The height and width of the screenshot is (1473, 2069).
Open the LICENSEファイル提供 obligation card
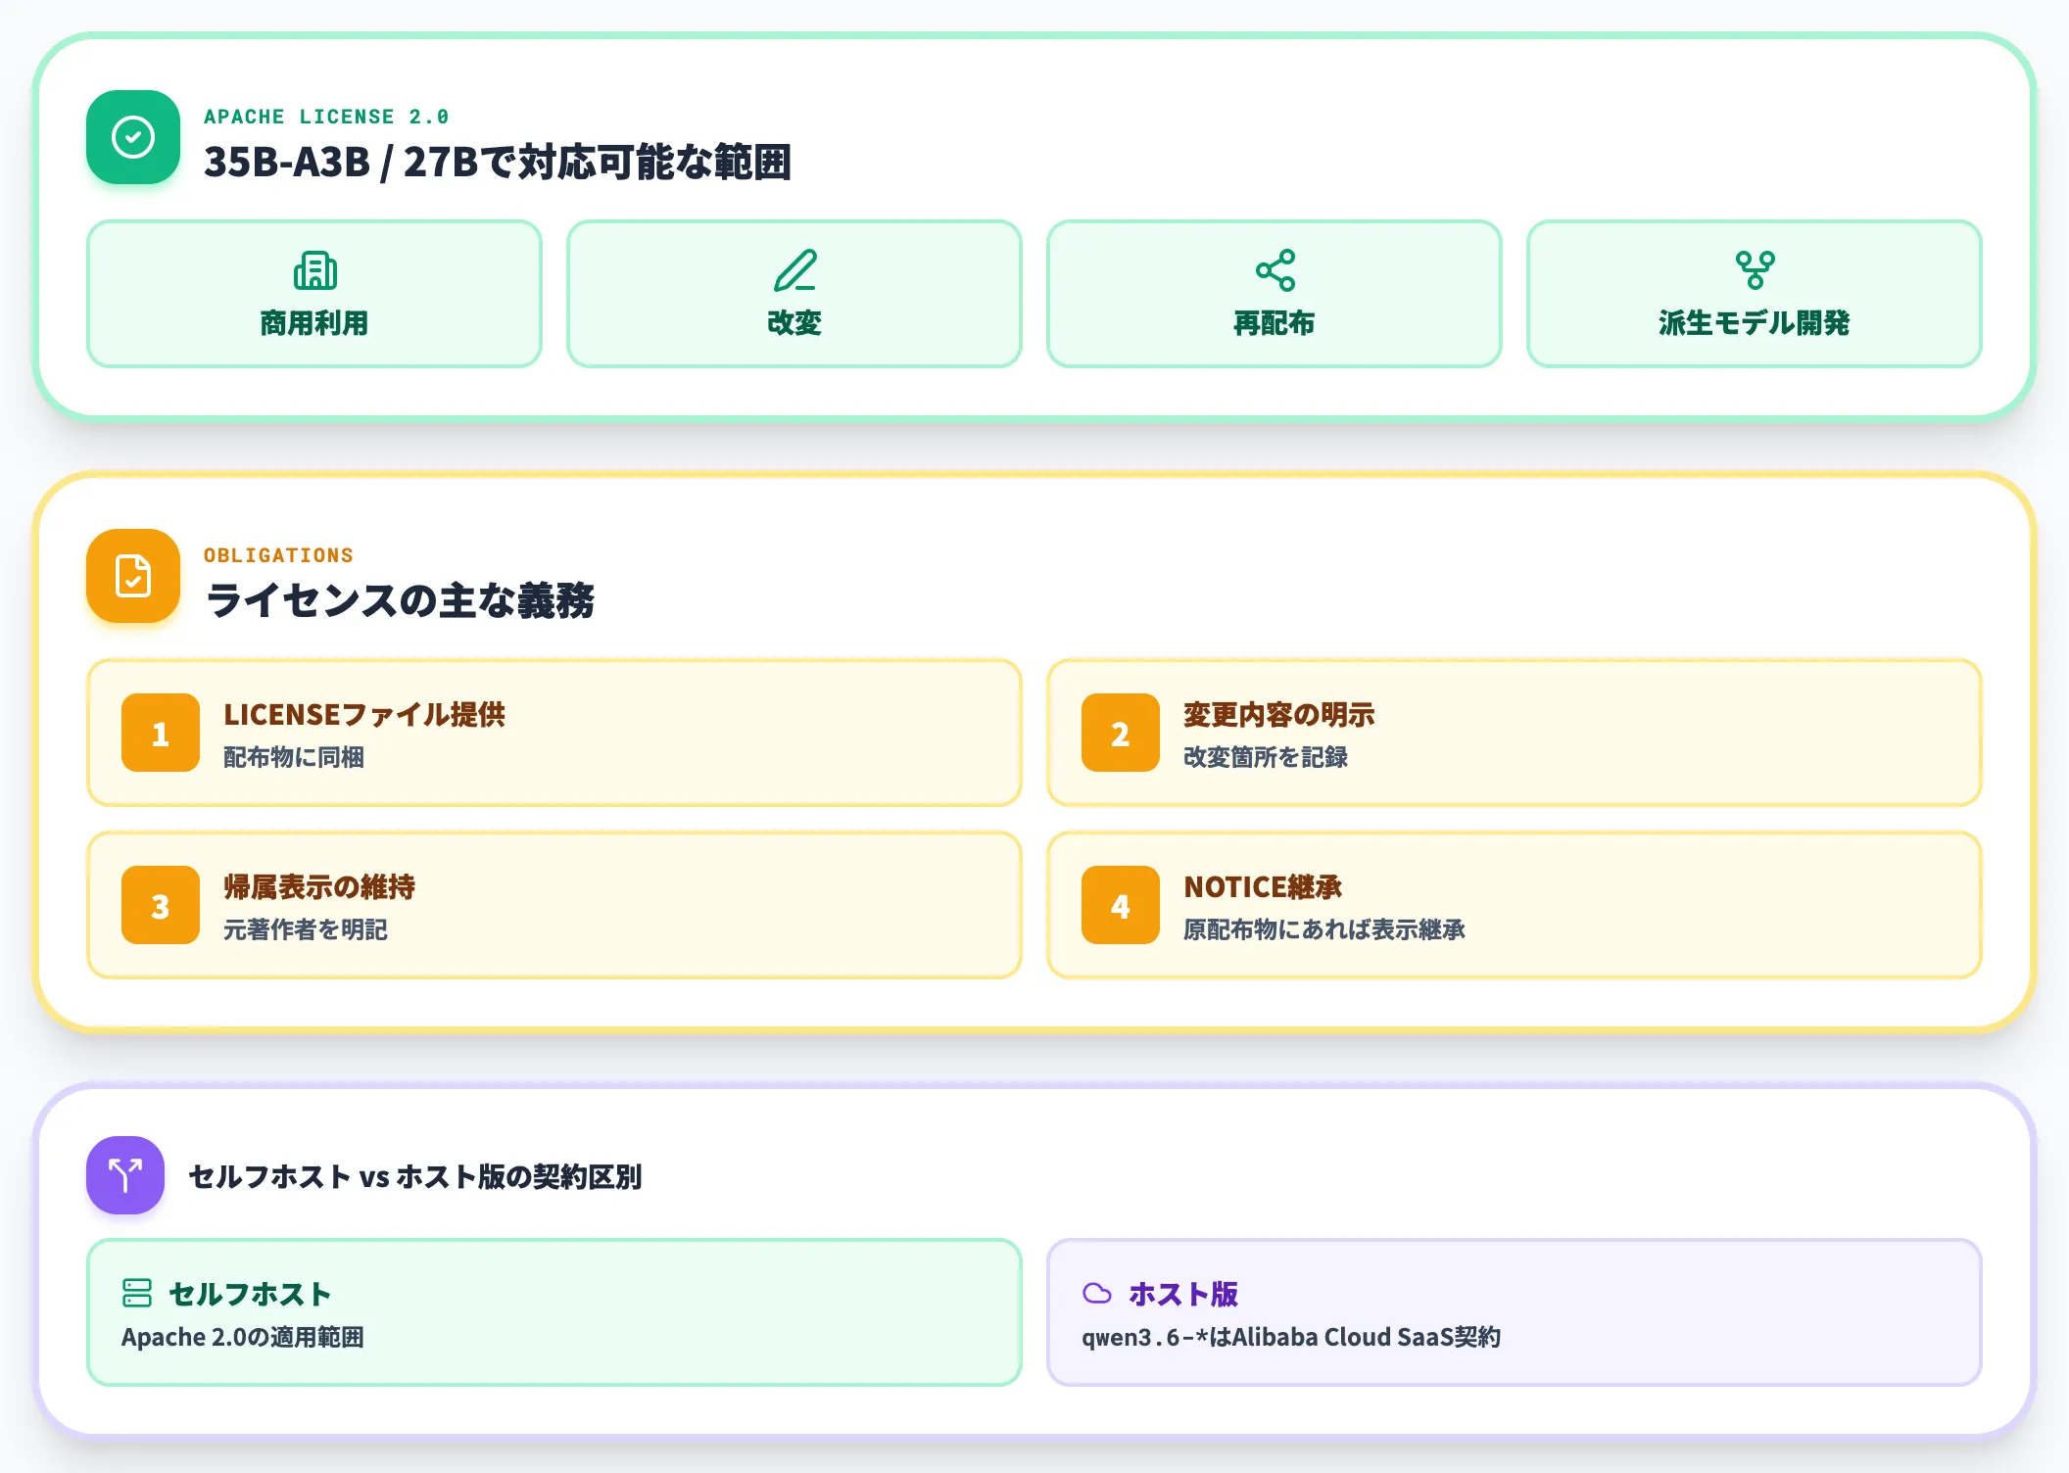click(554, 733)
